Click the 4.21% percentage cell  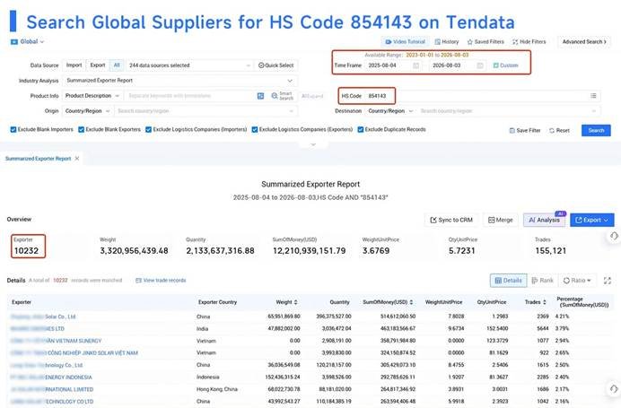[562, 317]
